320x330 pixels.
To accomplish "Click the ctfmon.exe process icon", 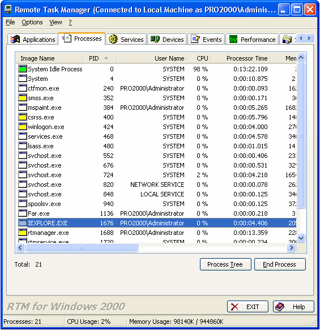I will (23, 88).
